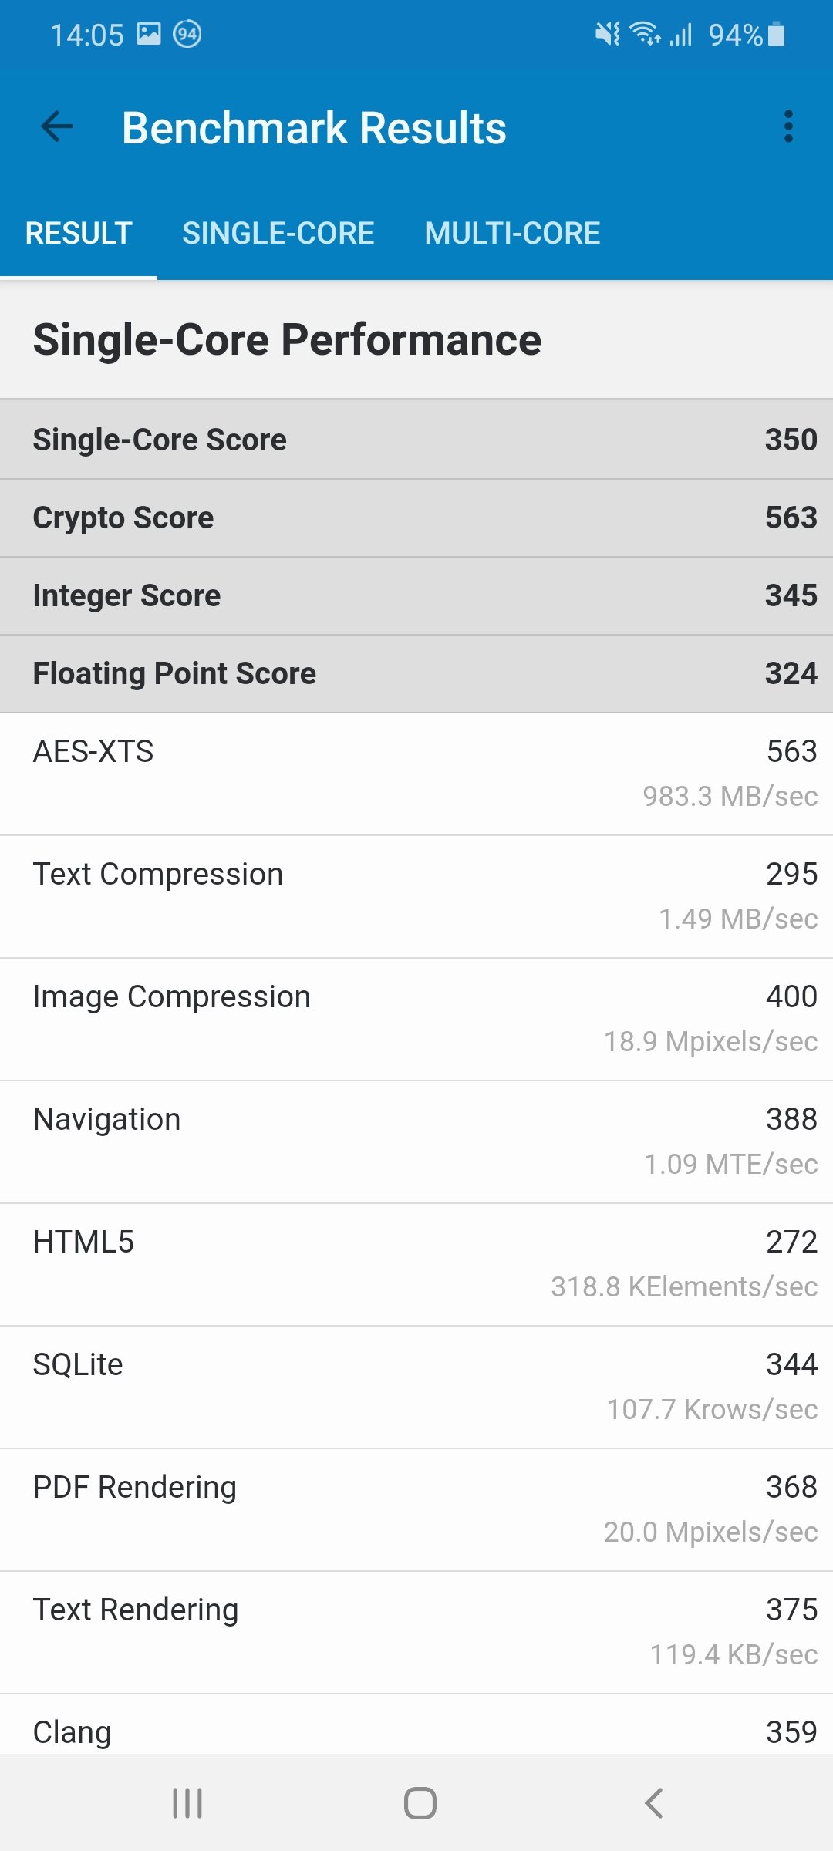Tap the circled 94 notification icon
Image resolution: width=833 pixels, height=1851 pixels.
coord(187,34)
